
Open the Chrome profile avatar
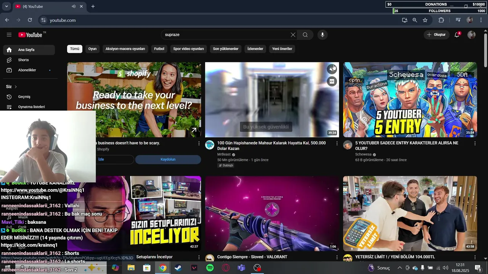click(470, 20)
